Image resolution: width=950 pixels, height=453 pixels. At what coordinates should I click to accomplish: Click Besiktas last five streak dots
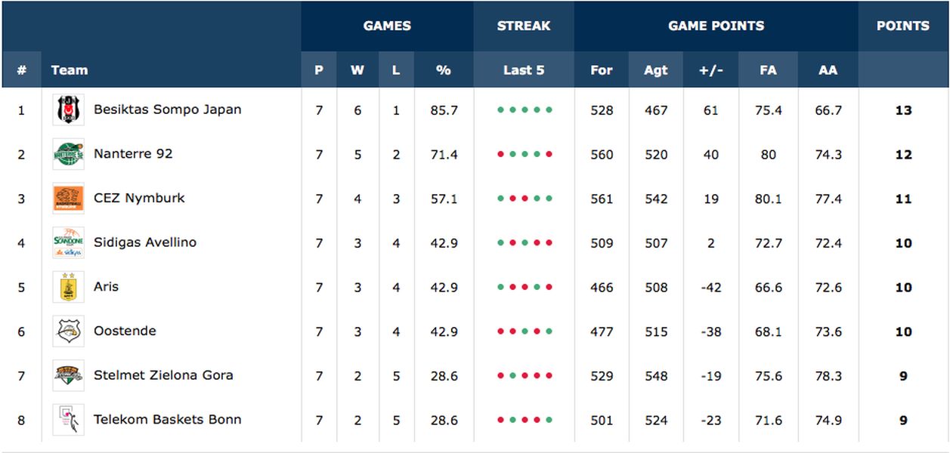click(525, 110)
